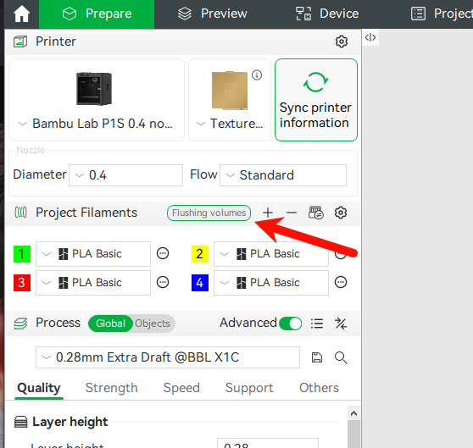Switch process scope to Objects
This screenshot has height=448, width=473.
pos(153,324)
